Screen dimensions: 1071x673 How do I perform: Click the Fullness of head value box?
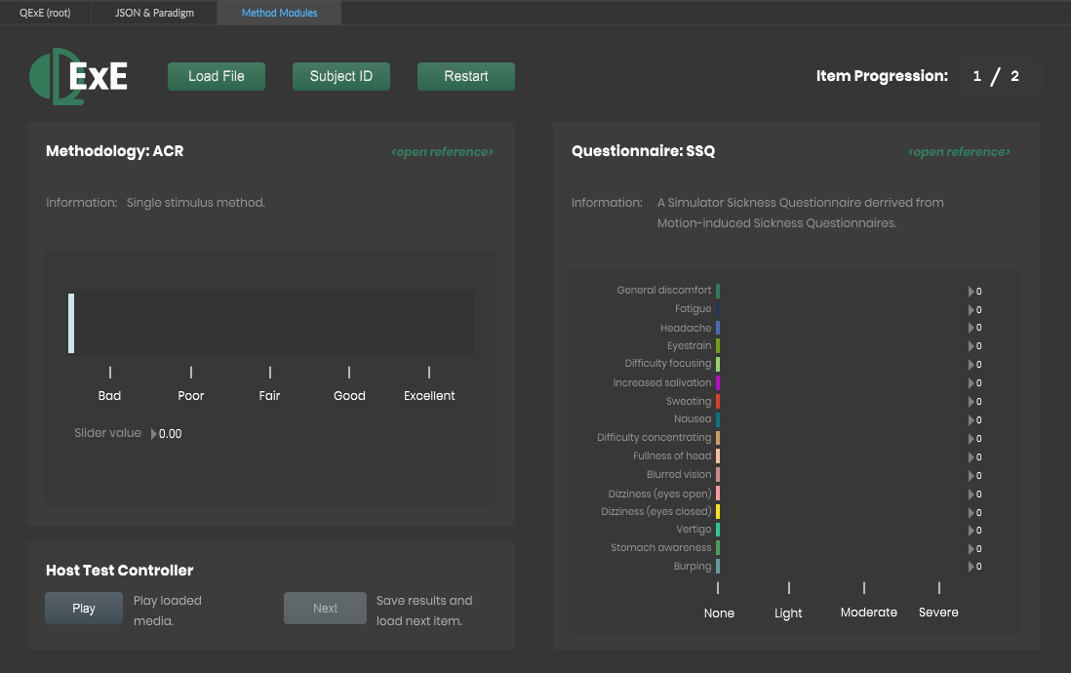[975, 457]
